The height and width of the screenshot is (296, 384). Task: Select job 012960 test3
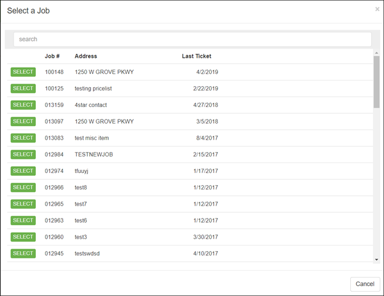click(23, 237)
